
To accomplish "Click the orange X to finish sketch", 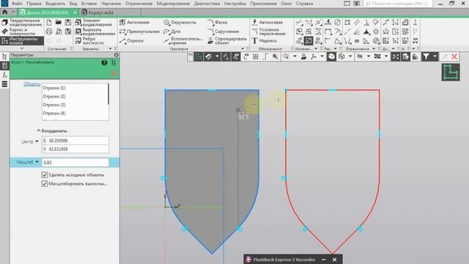I will tap(454, 56).
